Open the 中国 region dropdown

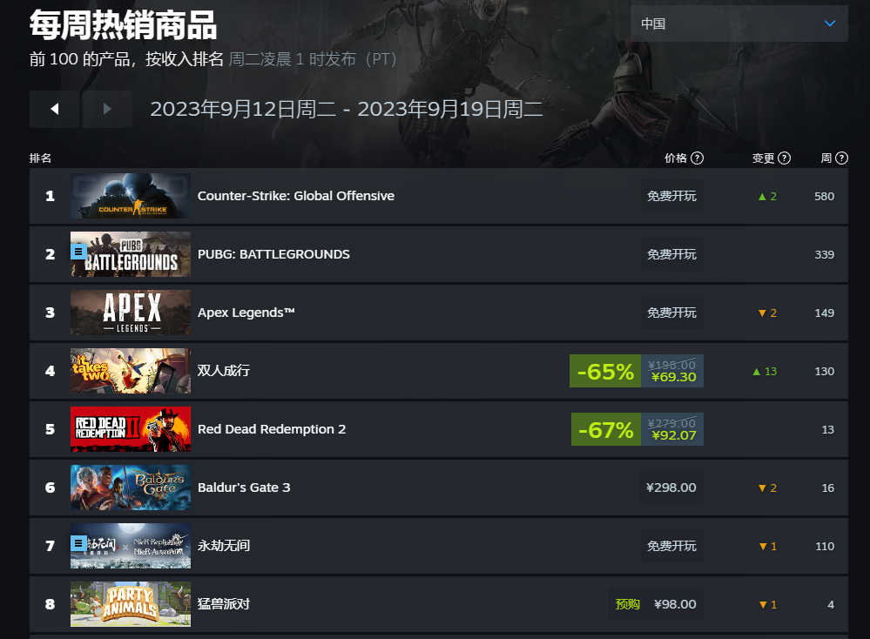739,24
